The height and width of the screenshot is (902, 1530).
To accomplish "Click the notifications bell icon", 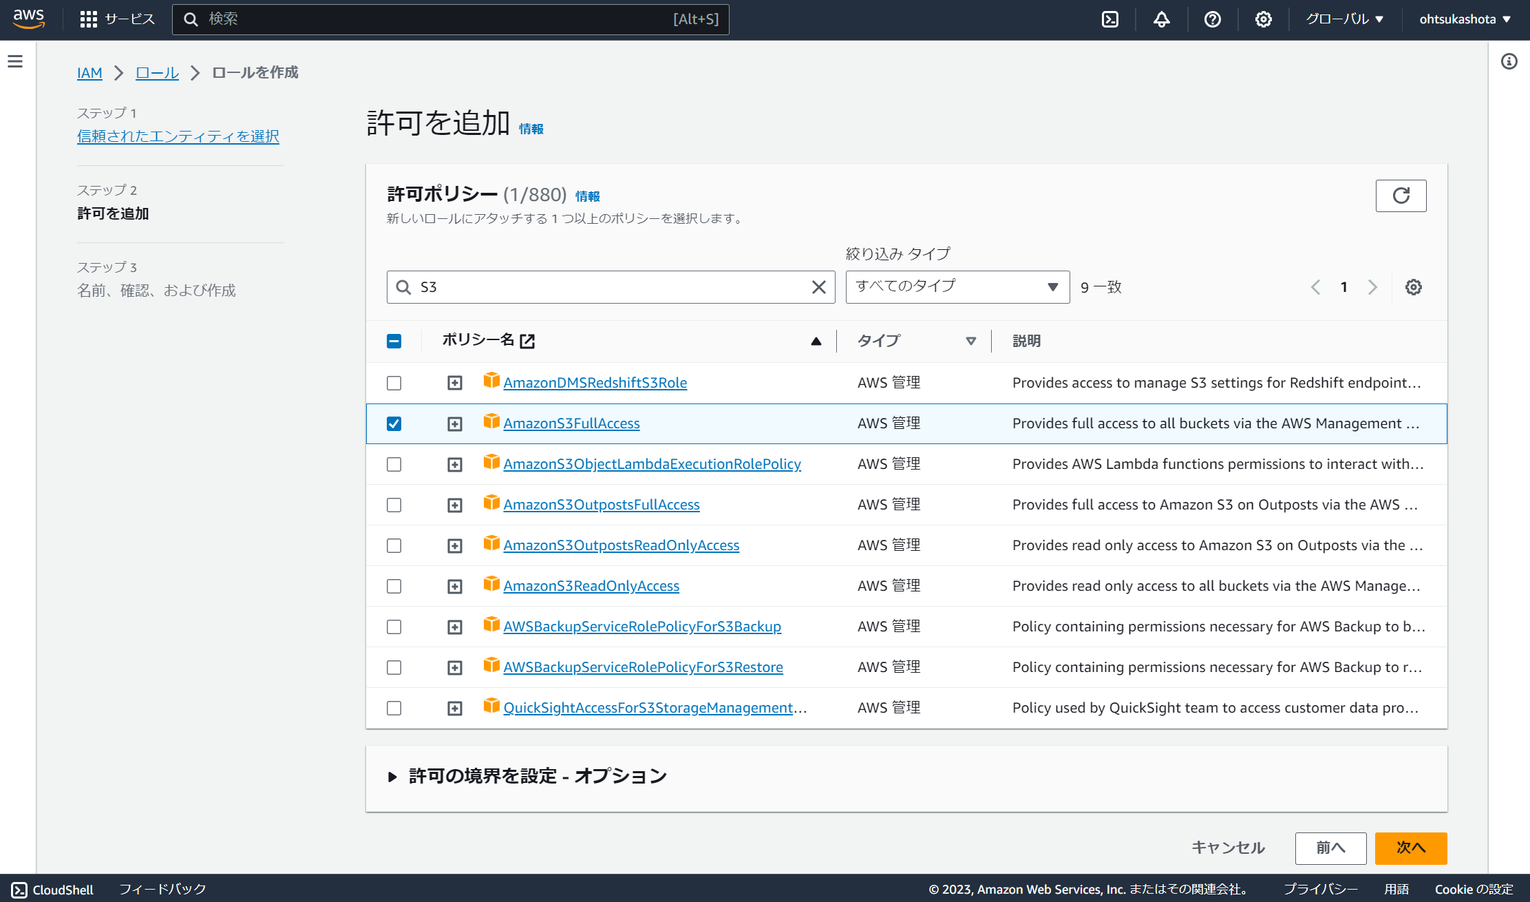I will point(1161,19).
